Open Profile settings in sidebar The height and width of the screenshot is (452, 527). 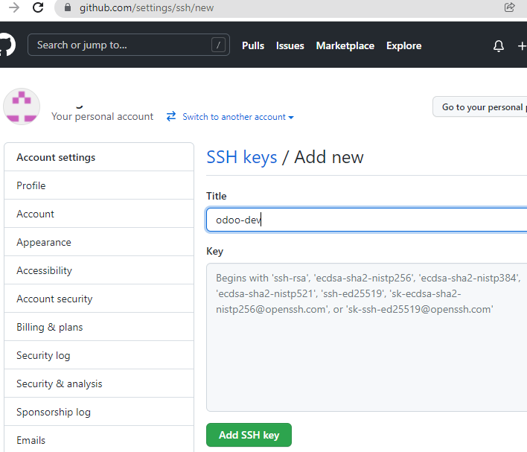(x=99, y=185)
